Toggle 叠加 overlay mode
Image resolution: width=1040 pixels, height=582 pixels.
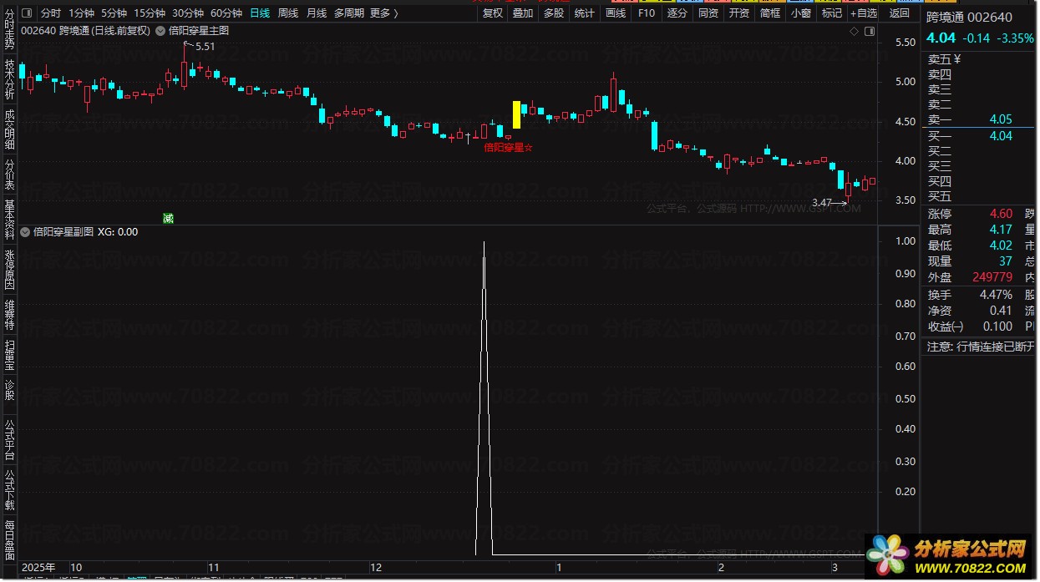523,13
